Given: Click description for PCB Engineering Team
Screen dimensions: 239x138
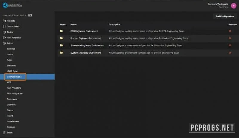Looking at the screenshot, I should click(146, 31).
